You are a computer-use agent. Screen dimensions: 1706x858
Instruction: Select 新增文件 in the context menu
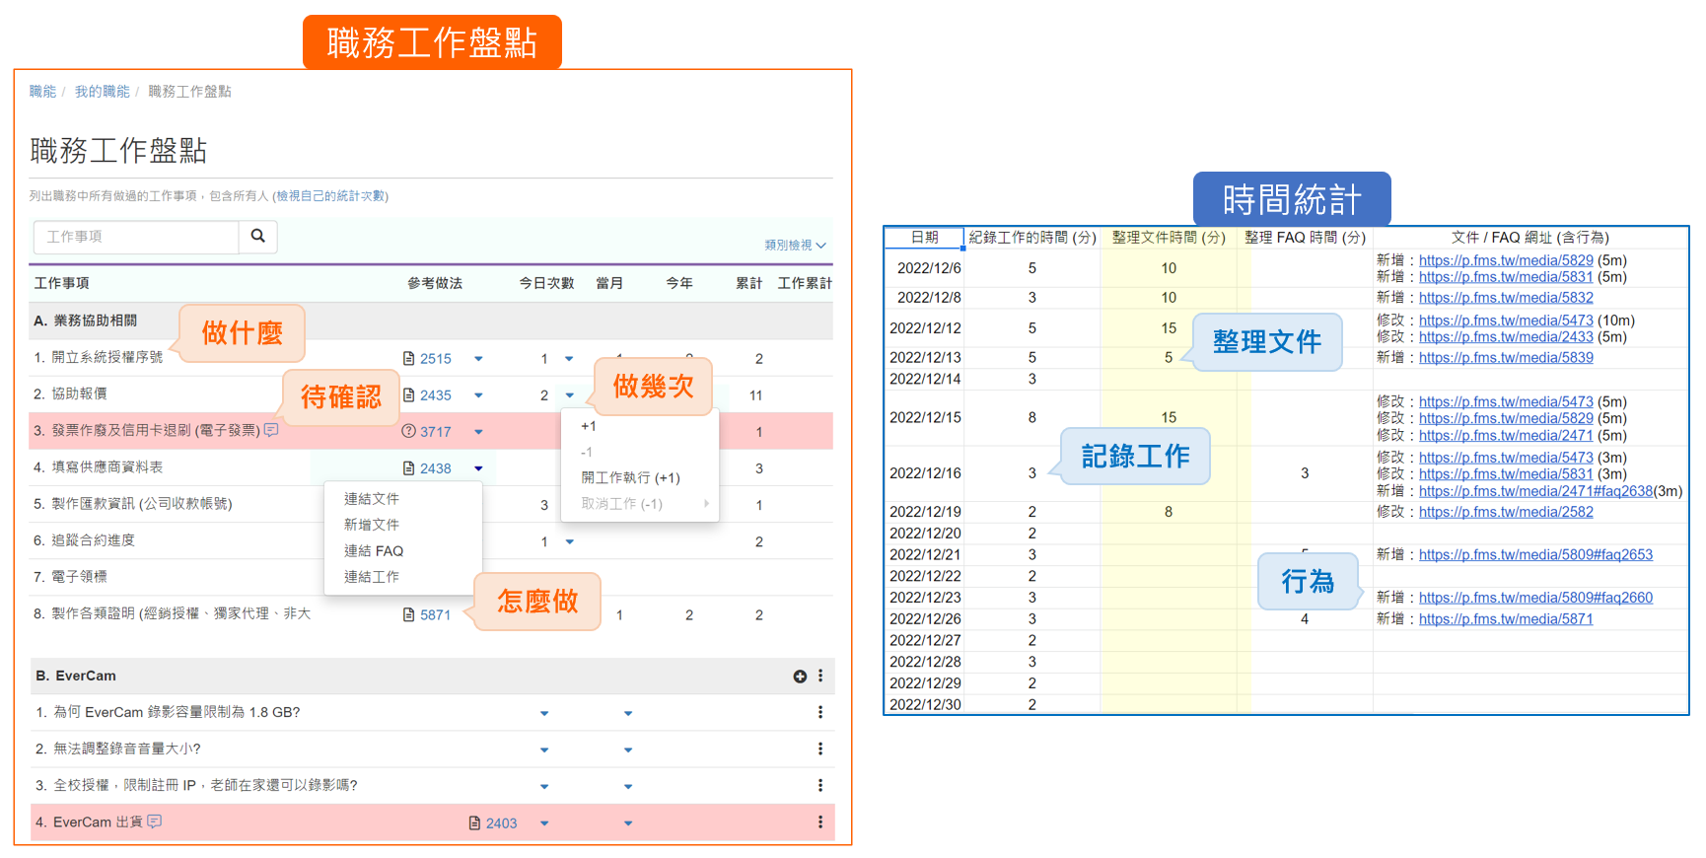click(371, 525)
